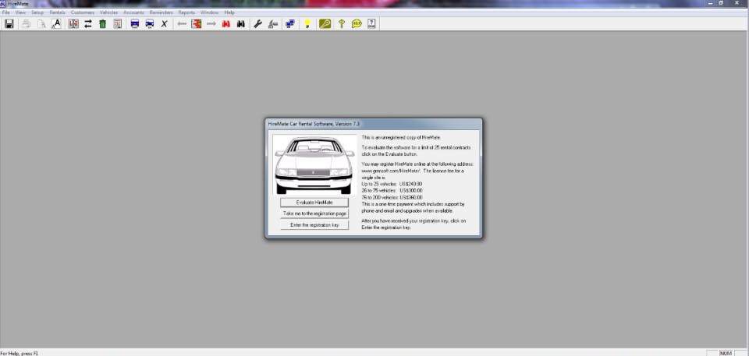Click the yellow speech bubble tip icon
Viewport: 749px width, 356px height.
[x=357, y=24]
